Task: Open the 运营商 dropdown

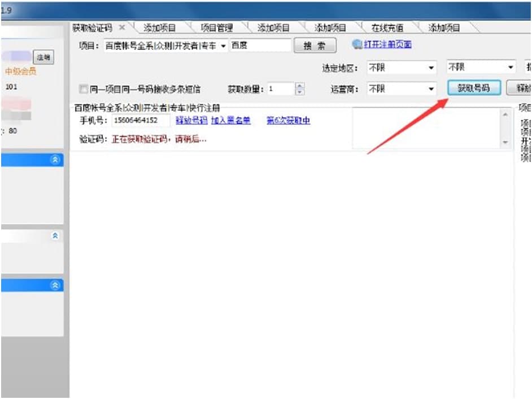Action: [432, 89]
